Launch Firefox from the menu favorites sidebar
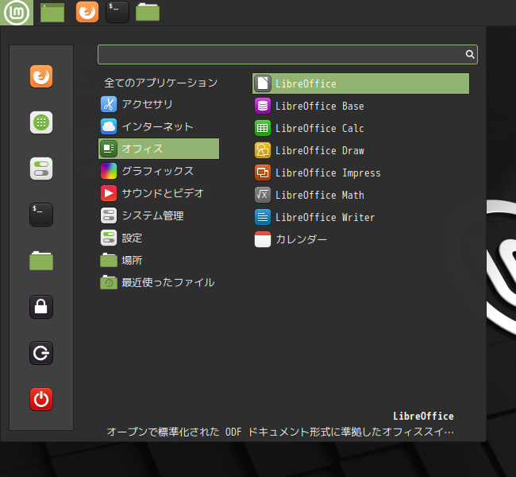Screen dimensions: 516x477 click(41, 76)
